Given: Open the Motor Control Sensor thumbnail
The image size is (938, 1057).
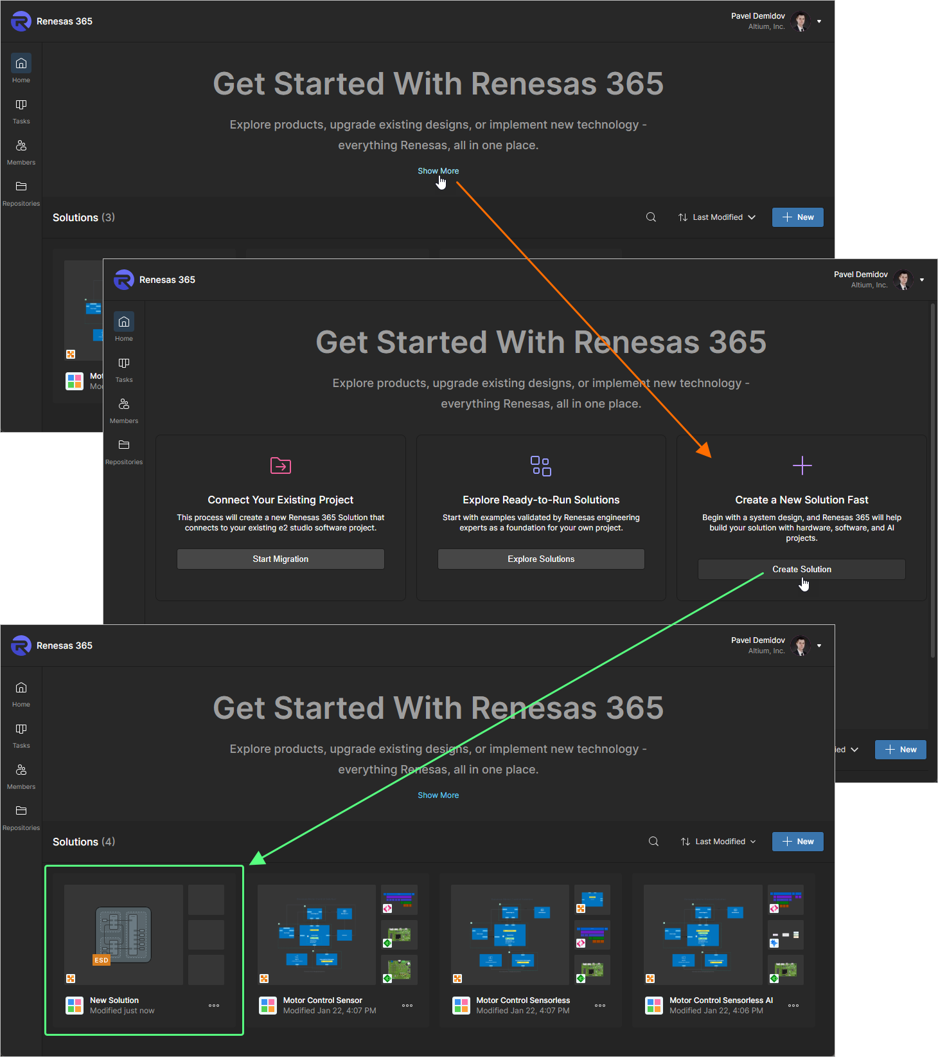Looking at the screenshot, I should tap(317, 935).
